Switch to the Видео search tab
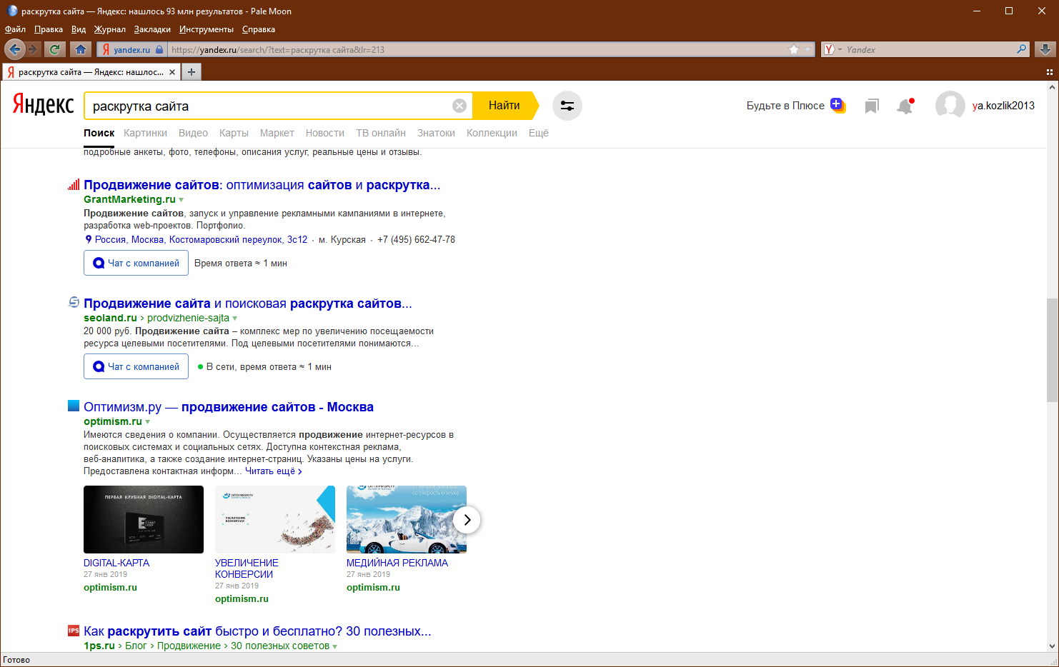Viewport: 1059px width, 667px height. click(x=193, y=133)
